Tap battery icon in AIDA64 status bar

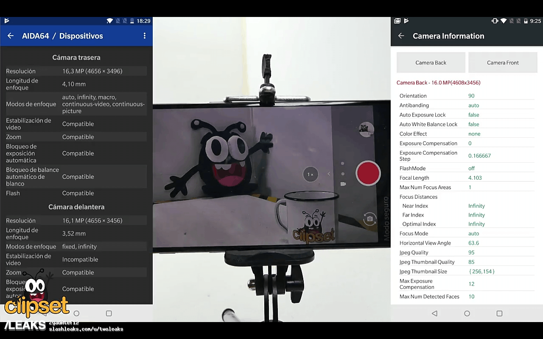[133, 21]
